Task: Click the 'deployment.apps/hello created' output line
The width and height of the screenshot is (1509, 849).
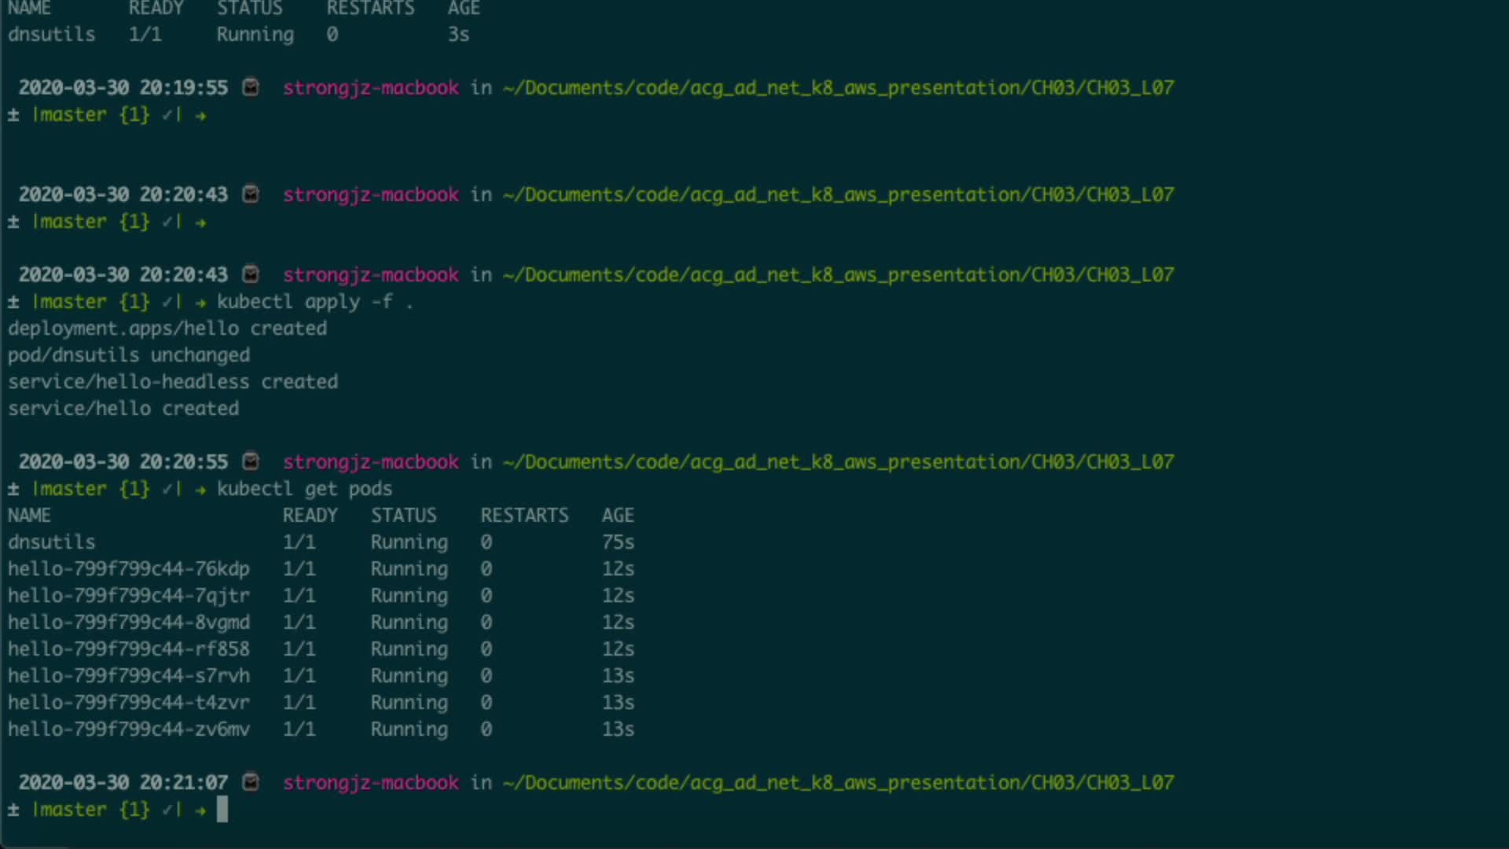Action: pyautogui.click(x=167, y=329)
